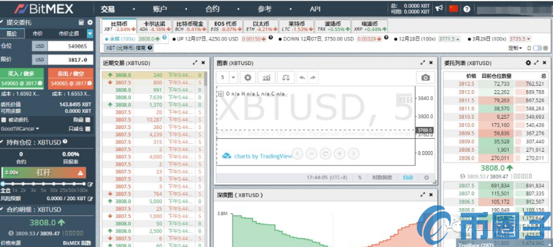The height and width of the screenshot is (247, 553).
Task: Open the 账户 menu
Action: pos(160,9)
